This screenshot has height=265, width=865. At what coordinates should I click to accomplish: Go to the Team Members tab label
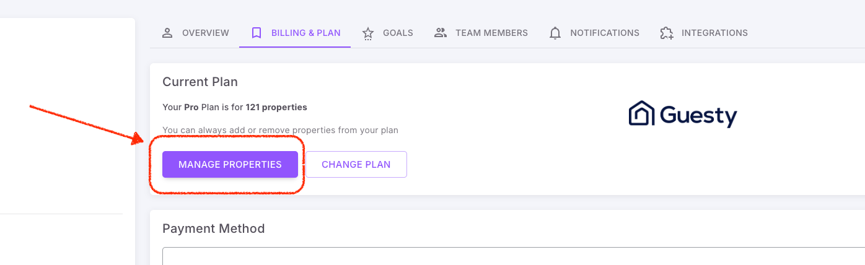click(491, 33)
